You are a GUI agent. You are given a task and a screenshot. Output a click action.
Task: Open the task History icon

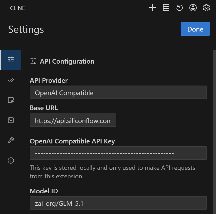tap(180, 8)
